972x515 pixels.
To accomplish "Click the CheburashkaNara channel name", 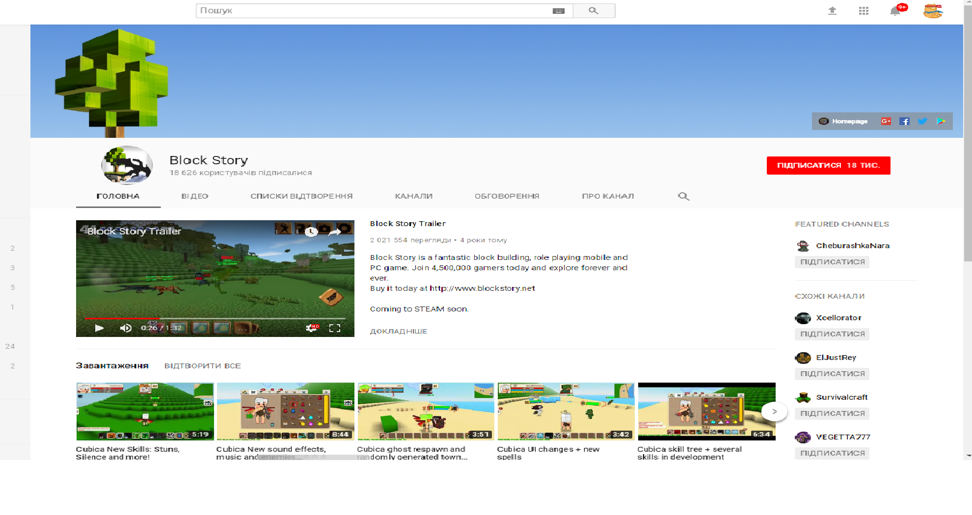I will (853, 246).
